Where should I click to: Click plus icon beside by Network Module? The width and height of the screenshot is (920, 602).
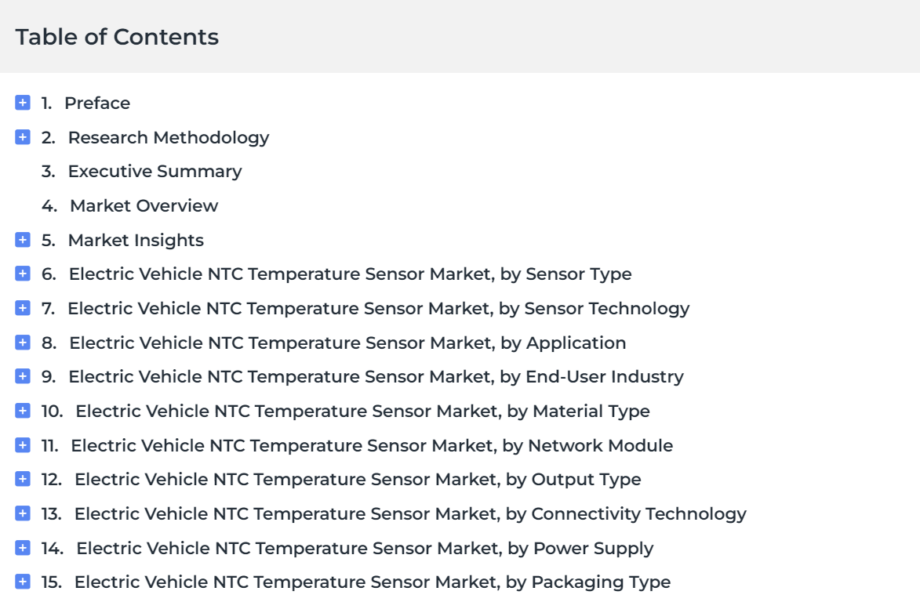pos(22,445)
